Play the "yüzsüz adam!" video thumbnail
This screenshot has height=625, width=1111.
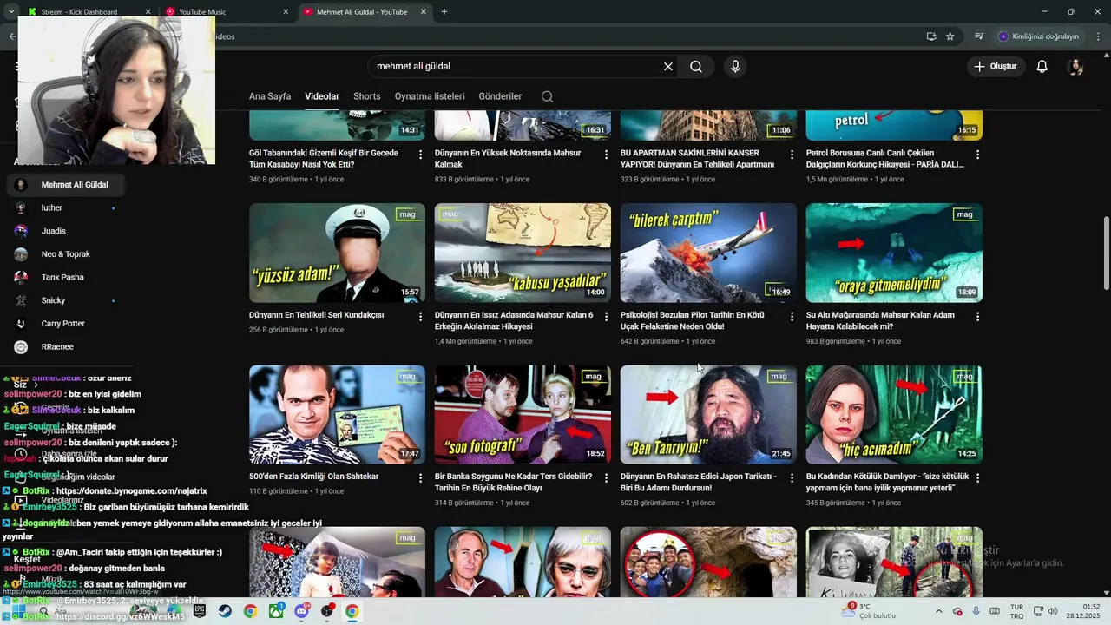337,253
